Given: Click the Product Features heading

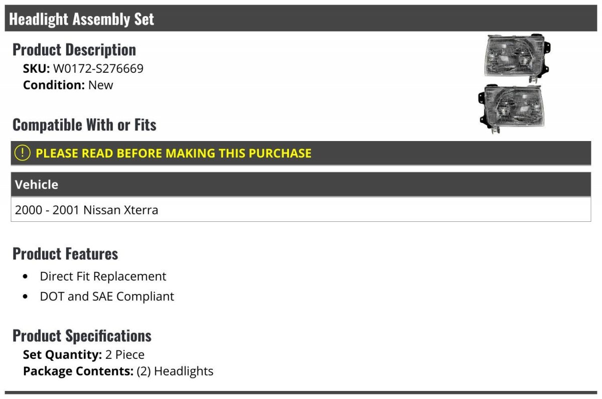Looking at the screenshot, I should pos(65,253).
